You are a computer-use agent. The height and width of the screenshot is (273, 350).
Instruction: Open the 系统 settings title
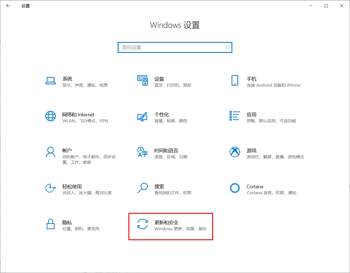(67, 79)
